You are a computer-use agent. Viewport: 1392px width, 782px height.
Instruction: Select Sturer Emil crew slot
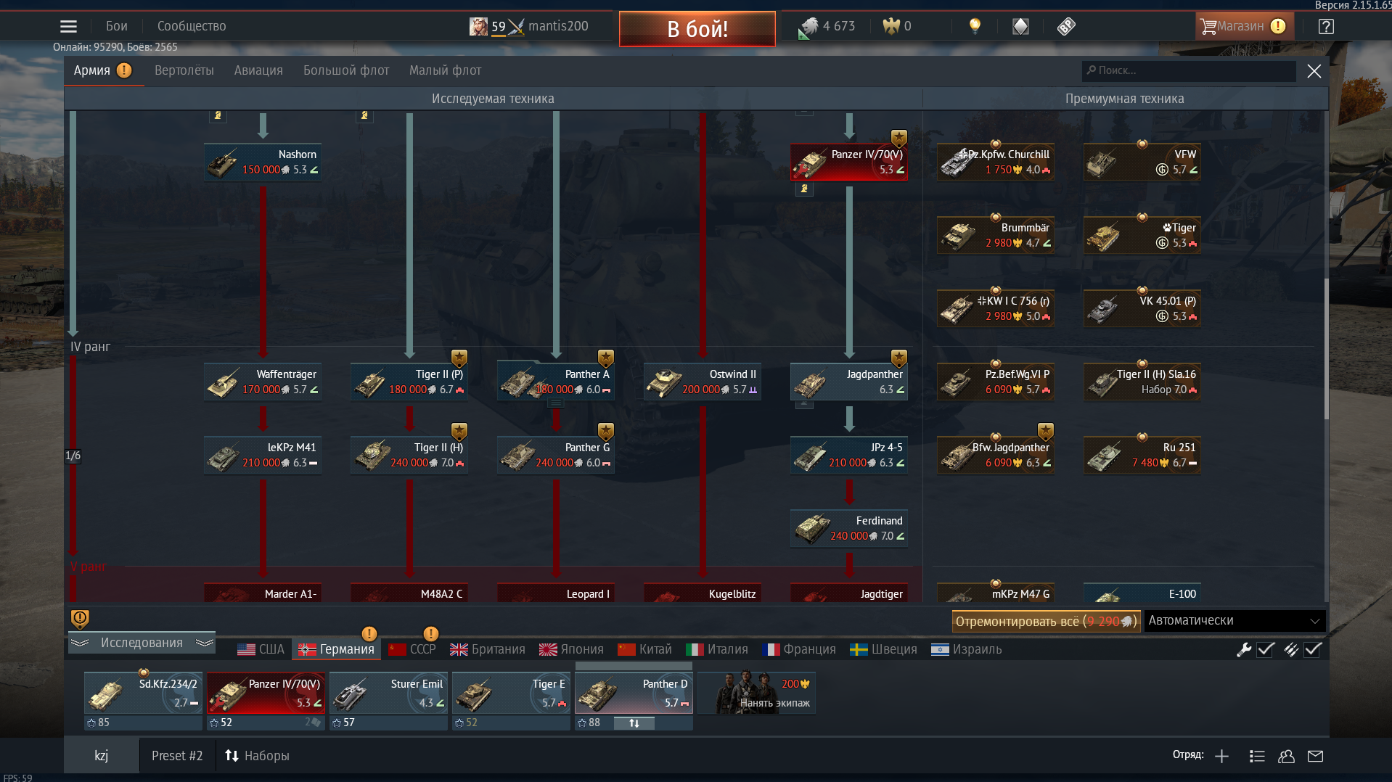[x=388, y=693]
